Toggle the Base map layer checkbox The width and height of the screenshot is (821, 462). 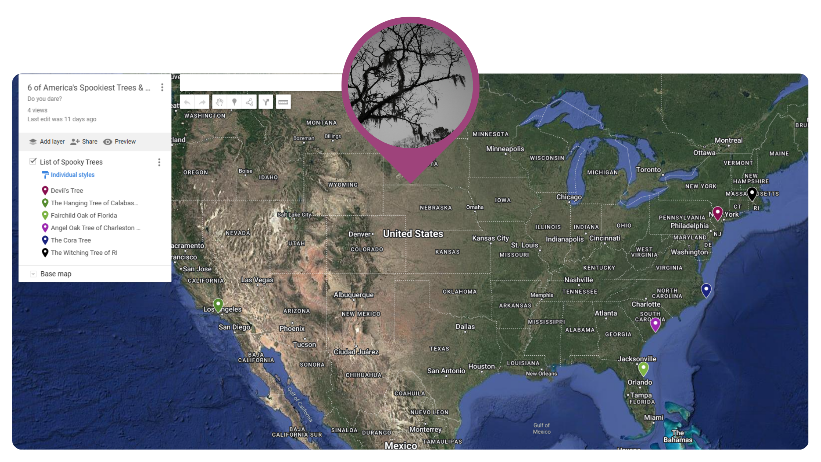33,274
